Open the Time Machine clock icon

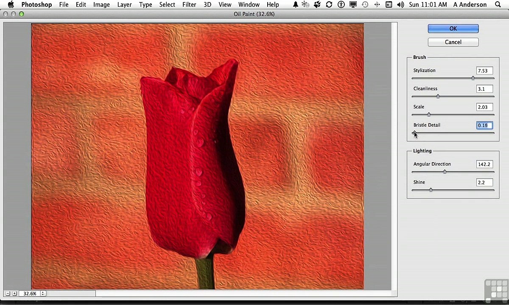(x=365, y=5)
